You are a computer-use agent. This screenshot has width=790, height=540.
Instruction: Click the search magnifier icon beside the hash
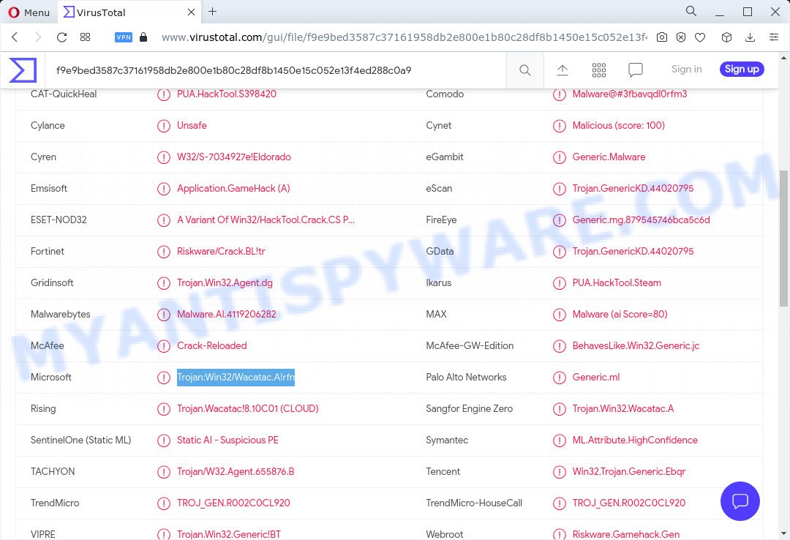tap(524, 70)
